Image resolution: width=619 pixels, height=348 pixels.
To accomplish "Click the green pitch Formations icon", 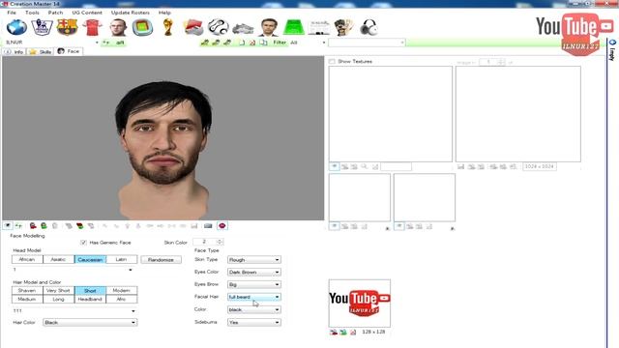I will click(x=294, y=27).
